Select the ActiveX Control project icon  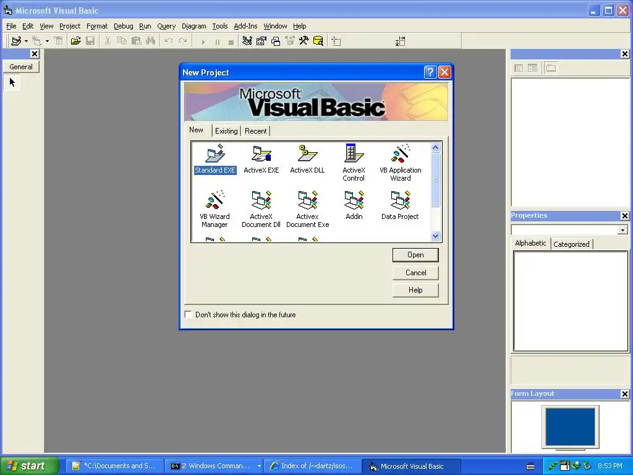(x=354, y=163)
